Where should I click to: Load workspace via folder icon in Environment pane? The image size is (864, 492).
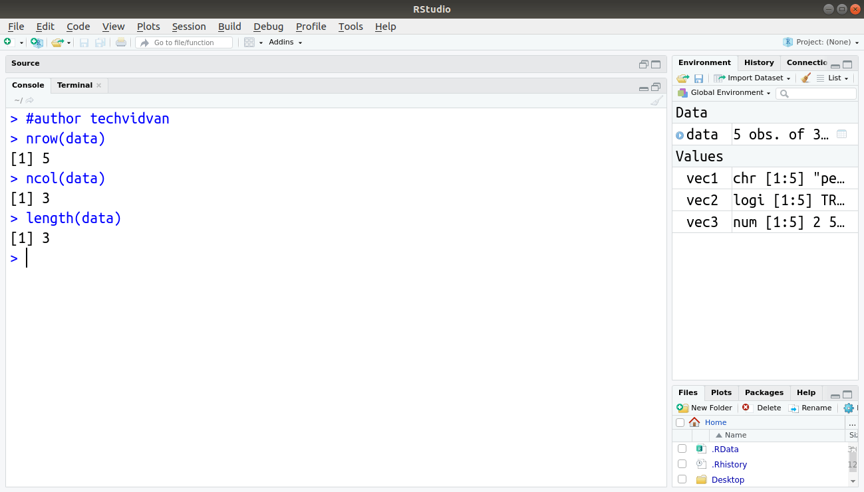tap(682, 78)
